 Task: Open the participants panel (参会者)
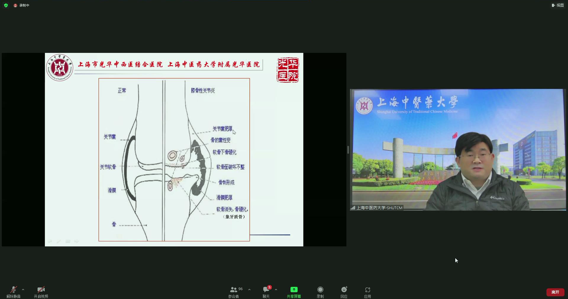click(x=234, y=292)
